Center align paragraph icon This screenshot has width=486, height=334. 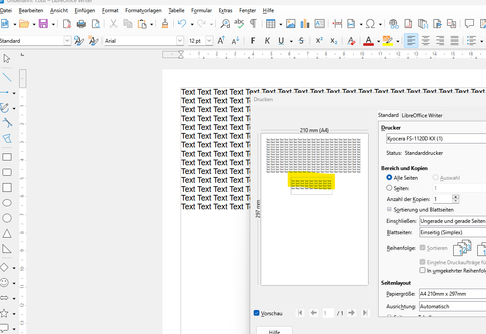click(426, 41)
